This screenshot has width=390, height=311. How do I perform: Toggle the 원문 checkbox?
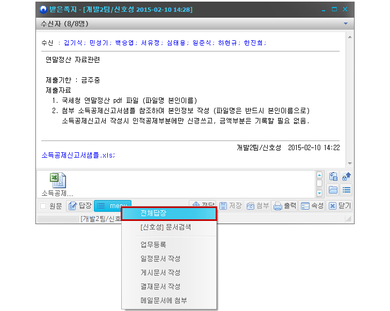pos(43,206)
